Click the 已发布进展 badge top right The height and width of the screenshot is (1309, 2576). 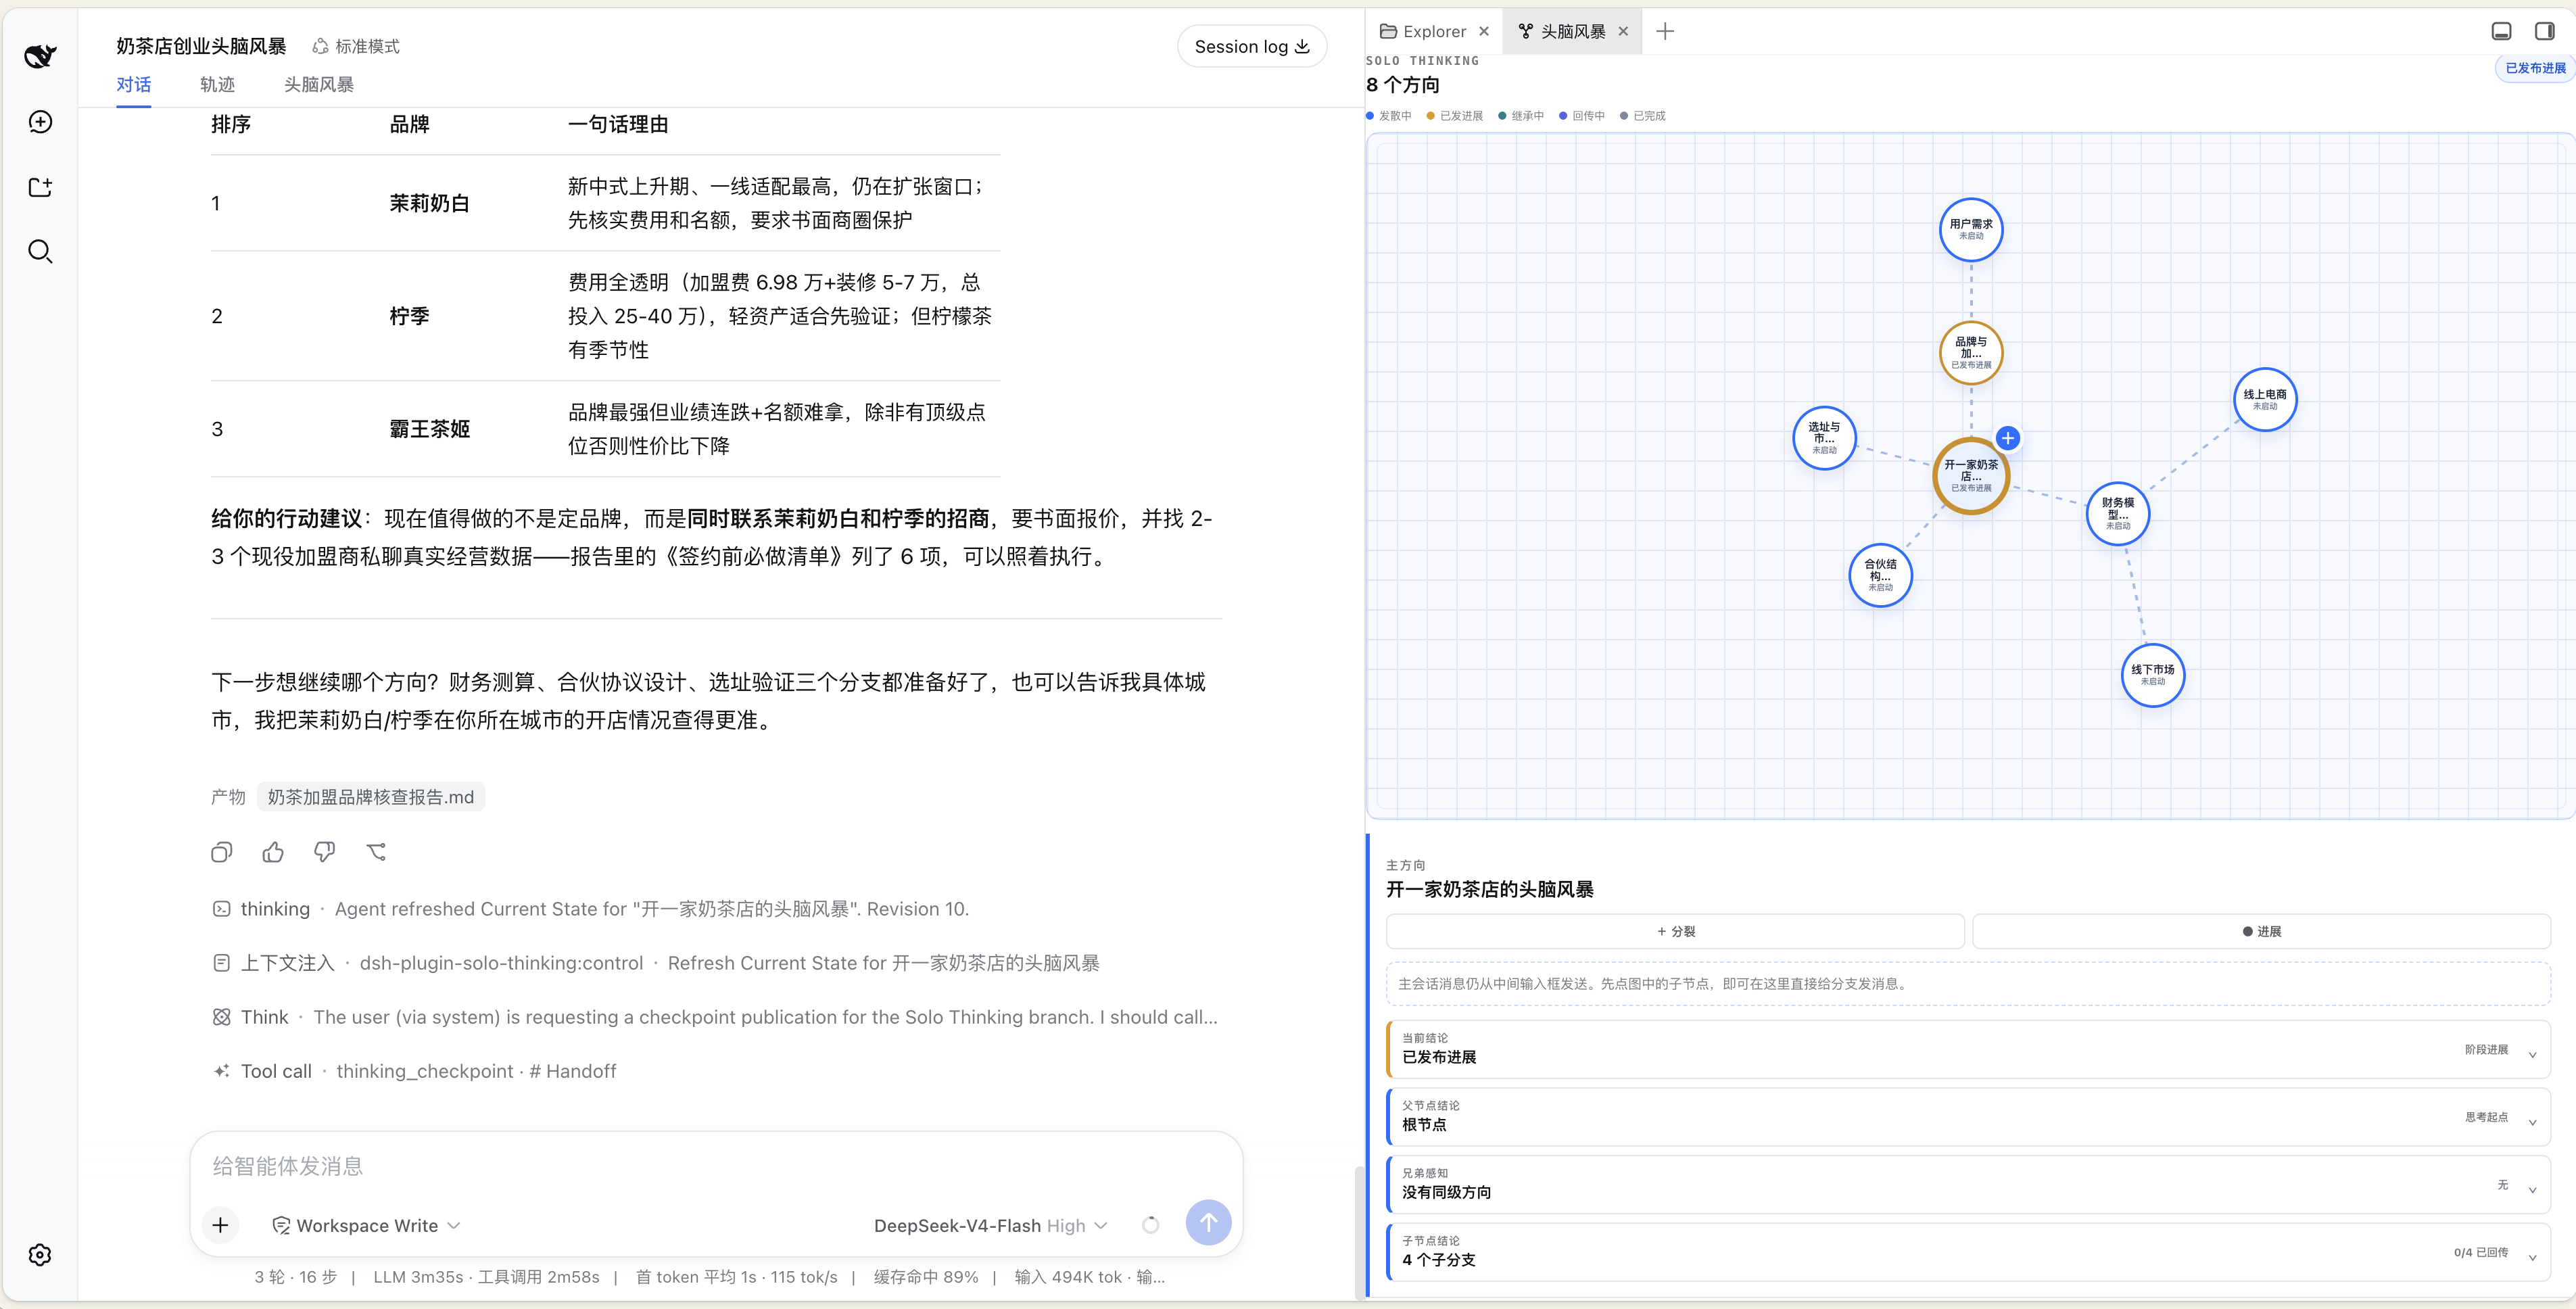point(2535,68)
